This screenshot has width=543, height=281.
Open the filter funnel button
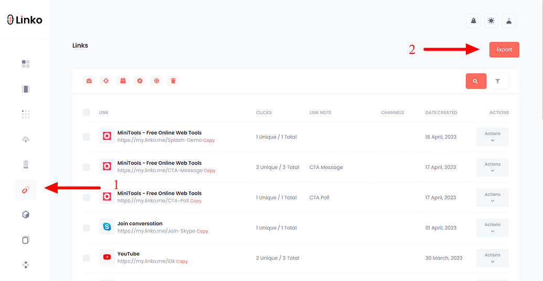[x=498, y=81]
